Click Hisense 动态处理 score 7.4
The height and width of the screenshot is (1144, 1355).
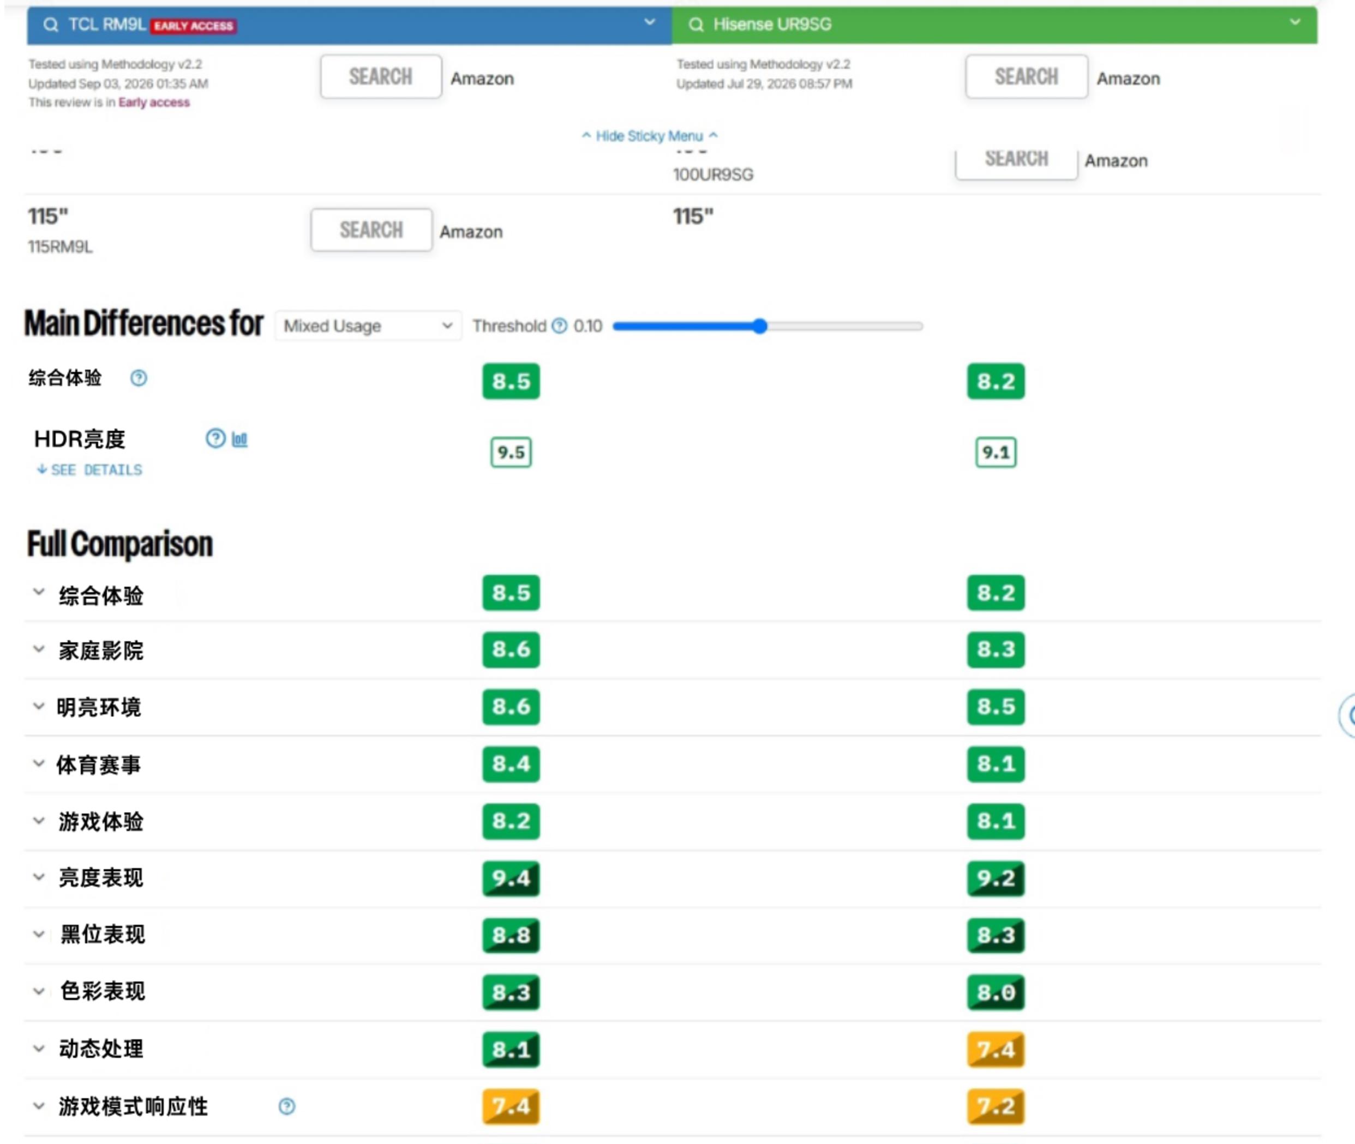pos(996,1049)
